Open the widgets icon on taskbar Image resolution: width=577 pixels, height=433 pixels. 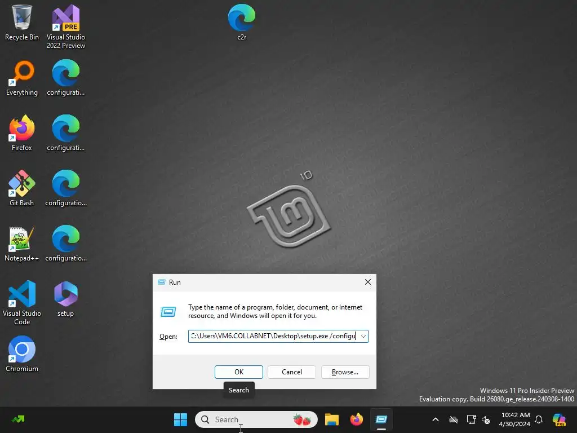click(x=17, y=419)
